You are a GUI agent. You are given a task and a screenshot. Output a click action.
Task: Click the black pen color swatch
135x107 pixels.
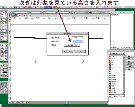5,73
